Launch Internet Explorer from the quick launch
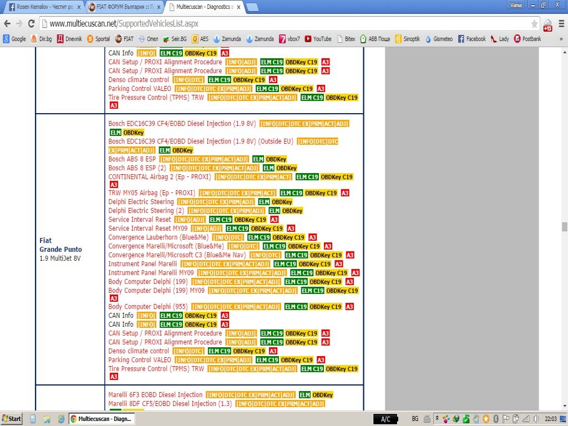The width and height of the screenshot is (568, 426). pos(61,419)
